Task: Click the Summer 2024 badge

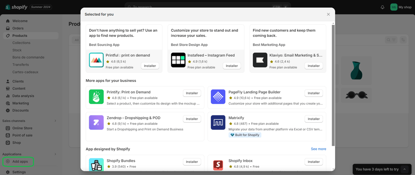Action: pos(41,7)
